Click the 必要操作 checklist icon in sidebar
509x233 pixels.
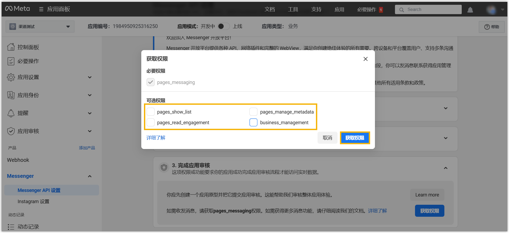point(11,61)
